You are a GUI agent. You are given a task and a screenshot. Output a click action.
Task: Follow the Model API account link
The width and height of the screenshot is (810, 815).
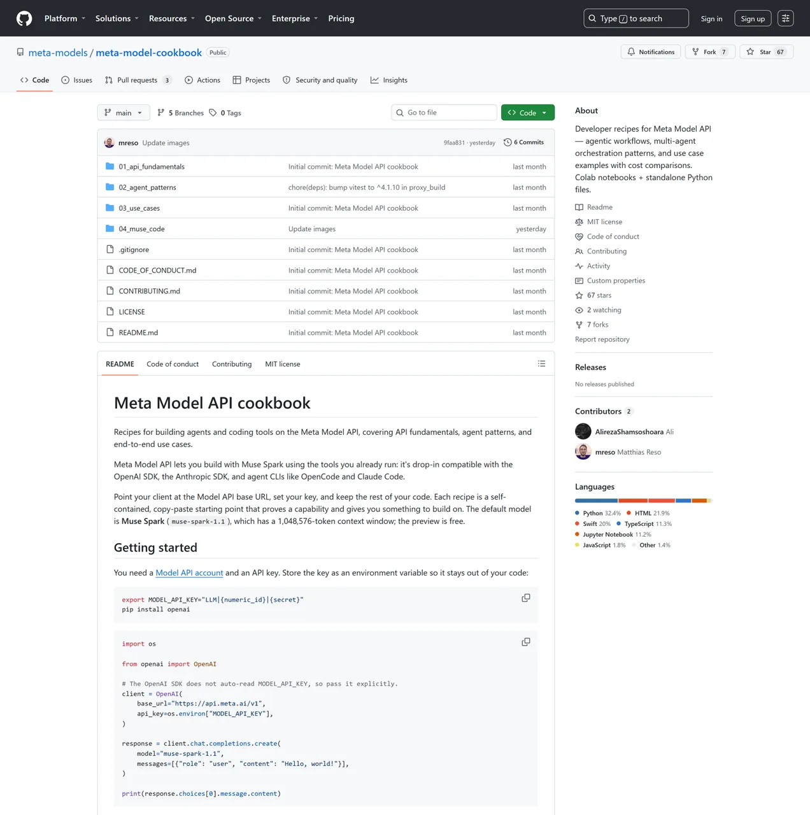pyautogui.click(x=189, y=573)
